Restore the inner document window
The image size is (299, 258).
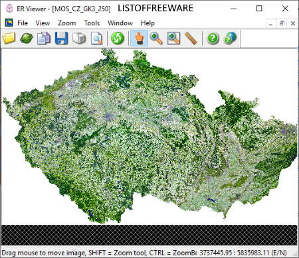point(282,23)
